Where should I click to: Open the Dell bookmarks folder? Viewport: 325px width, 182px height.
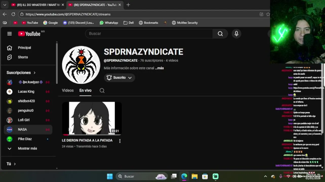point(128,23)
